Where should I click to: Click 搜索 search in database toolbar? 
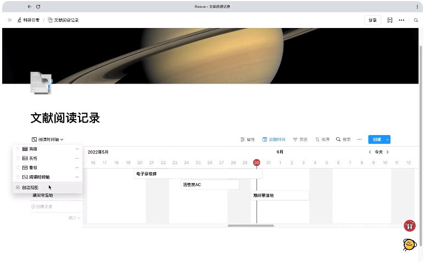343,139
